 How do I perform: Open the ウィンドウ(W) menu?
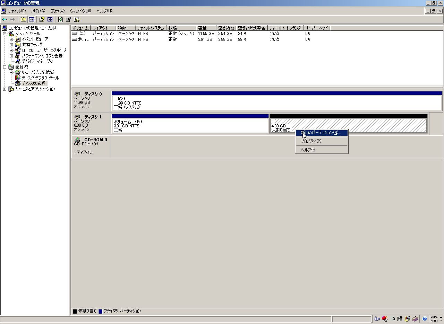click(80, 11)
